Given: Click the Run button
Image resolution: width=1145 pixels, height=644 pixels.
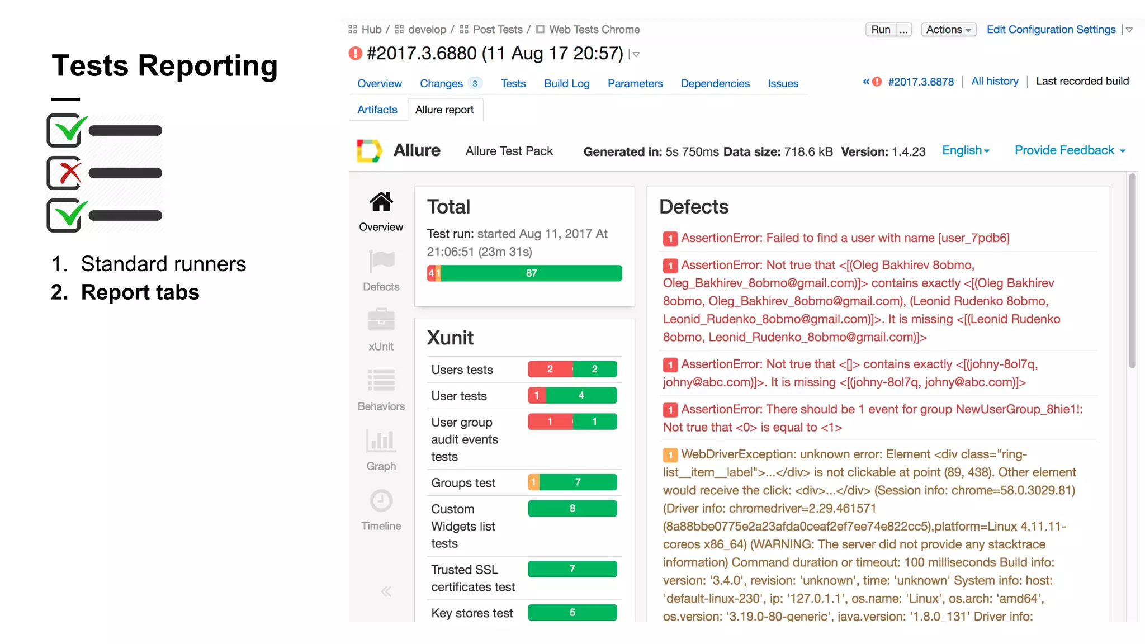Looking at the screenshot, I should pos(881,30).
